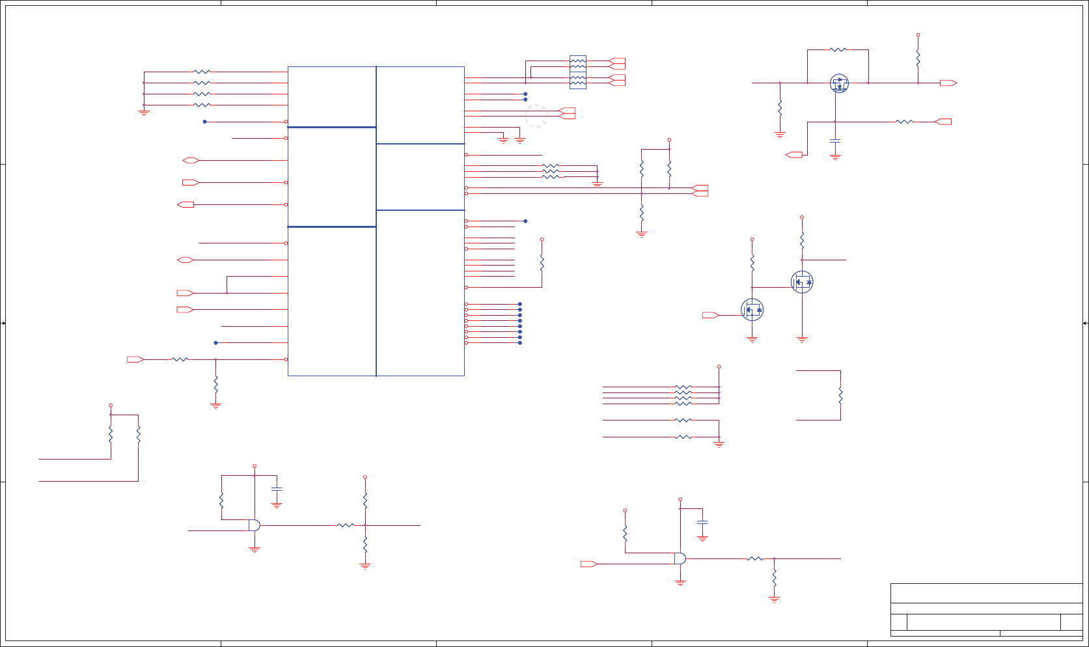The width and height of the screenshot is (1089, 647).
Task: Select the lone resistor bridging two open wires
Action: tap(840, 395)
